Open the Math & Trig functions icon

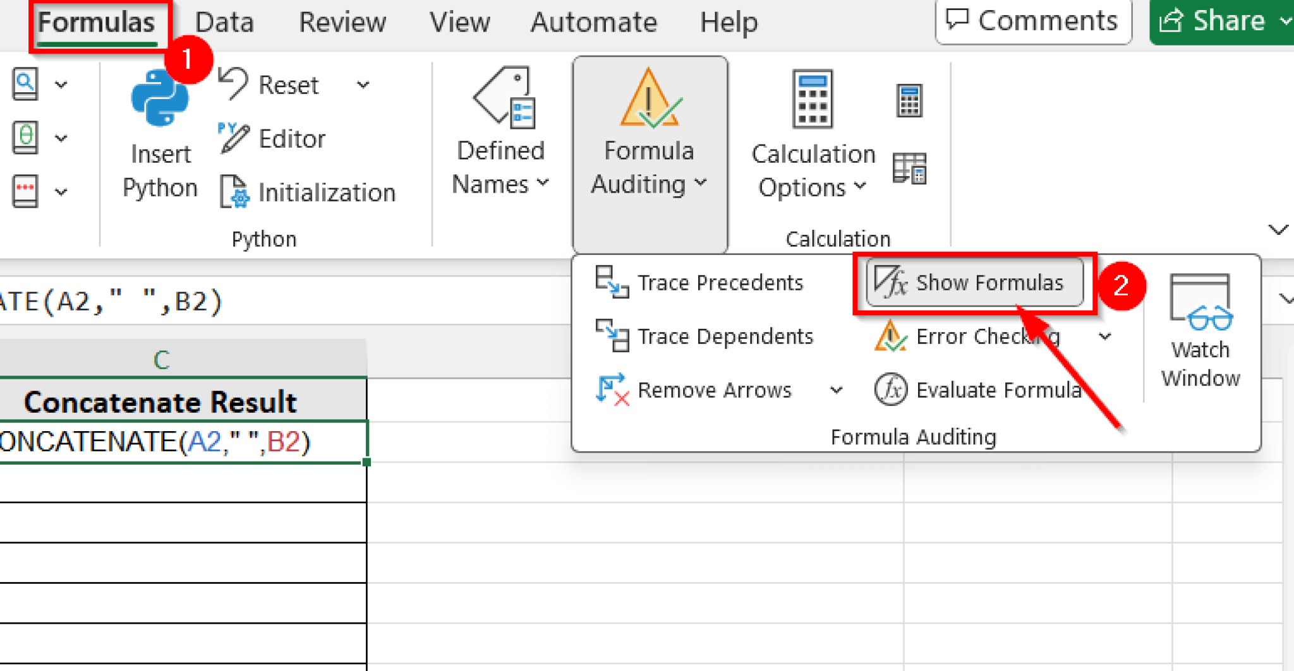[25, 138]
